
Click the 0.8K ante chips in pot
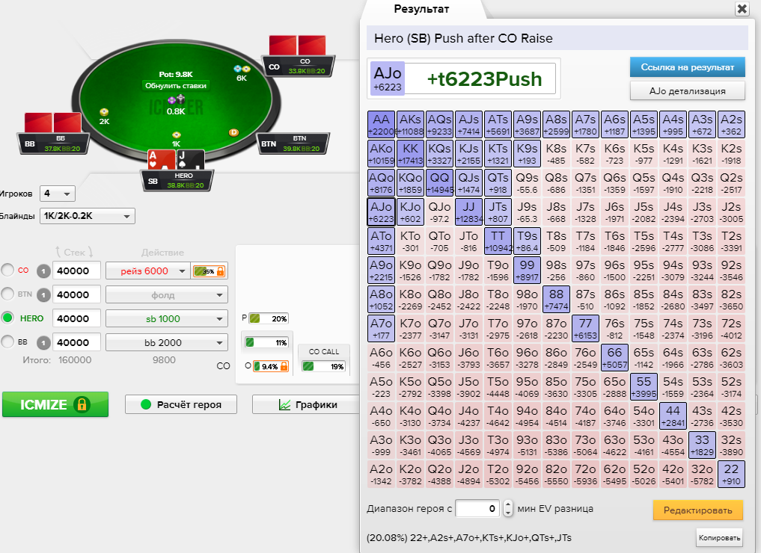(x=176, y=100)
